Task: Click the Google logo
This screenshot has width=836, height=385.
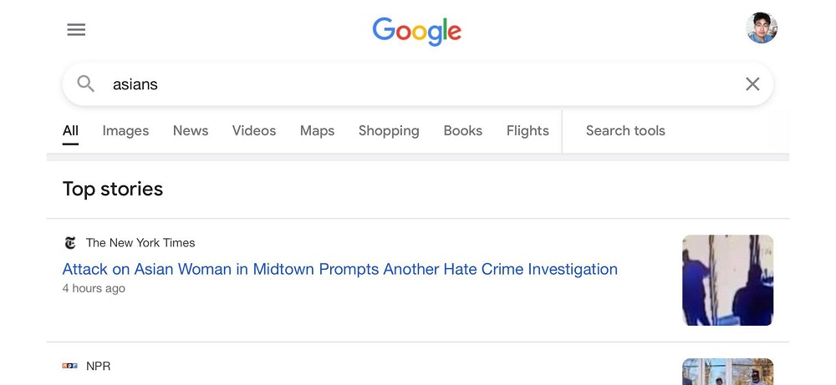Action: pos(417,32)
